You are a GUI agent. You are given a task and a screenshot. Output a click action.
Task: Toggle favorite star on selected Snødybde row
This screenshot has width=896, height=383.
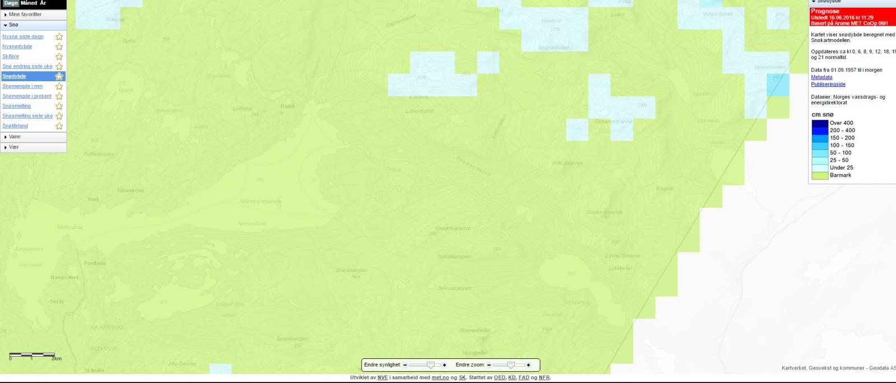(x=59, y=76)
